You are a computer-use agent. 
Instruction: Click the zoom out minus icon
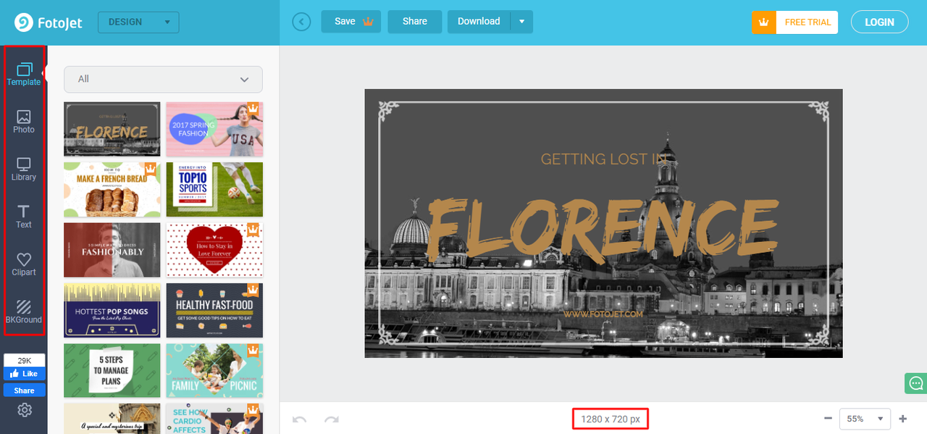[x=828, y=419]
